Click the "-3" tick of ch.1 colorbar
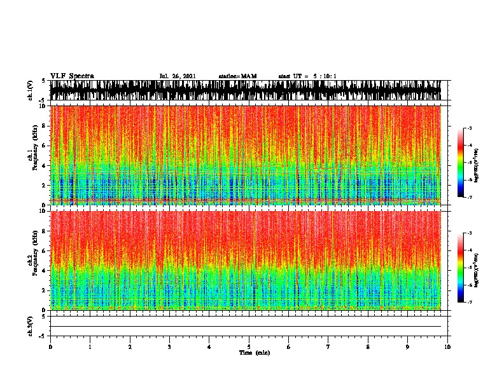 point(470,128)
